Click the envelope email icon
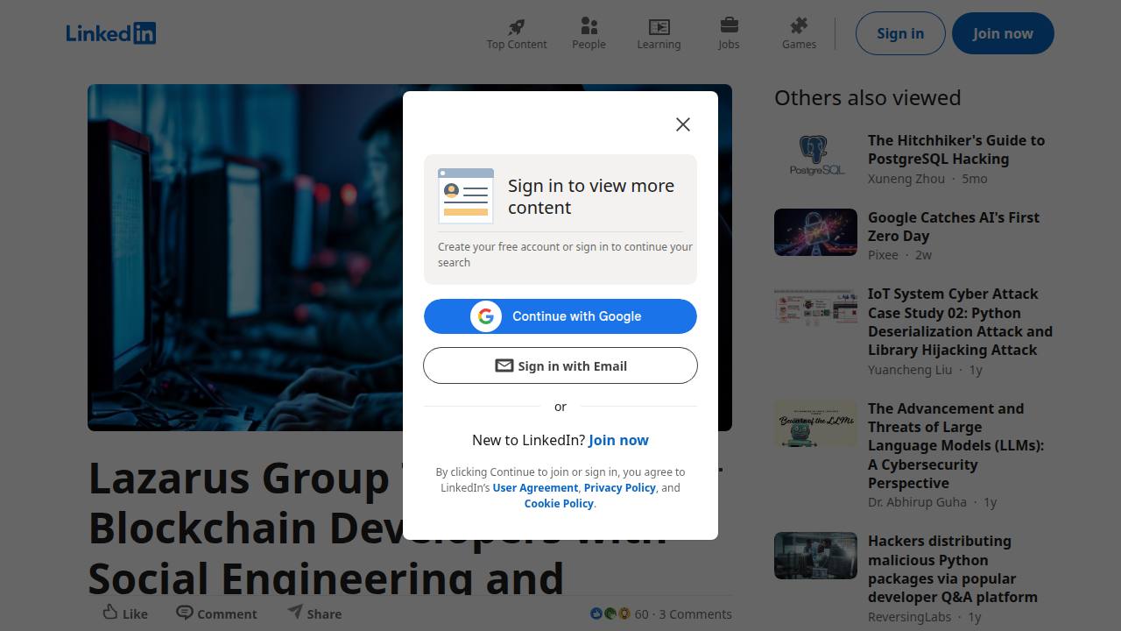The width and height of the screenshot is (1121, 631). [x=504, y=365]
